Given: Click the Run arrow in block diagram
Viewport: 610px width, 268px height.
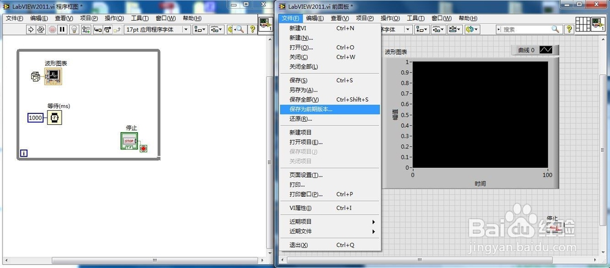Looking at the screenshot, I should click(30, 29).
